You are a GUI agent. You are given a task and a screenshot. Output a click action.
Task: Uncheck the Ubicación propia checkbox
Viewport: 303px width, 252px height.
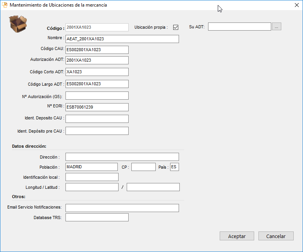tap(176, 27)
